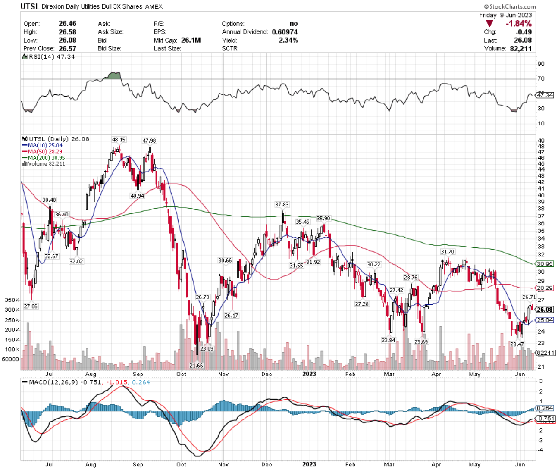Click the header Volume value 82,211

point(520,48)
